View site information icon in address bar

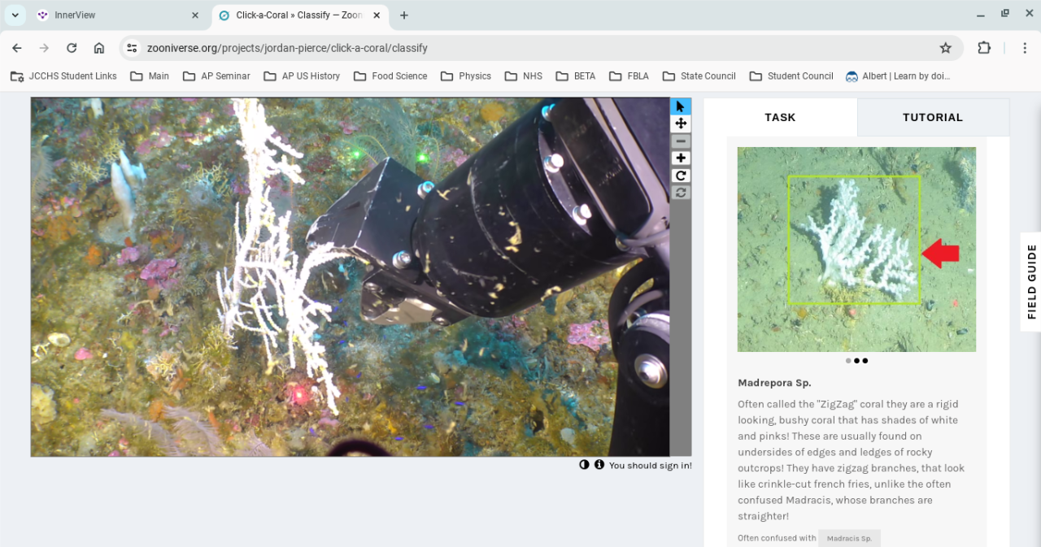click(133, 48)
